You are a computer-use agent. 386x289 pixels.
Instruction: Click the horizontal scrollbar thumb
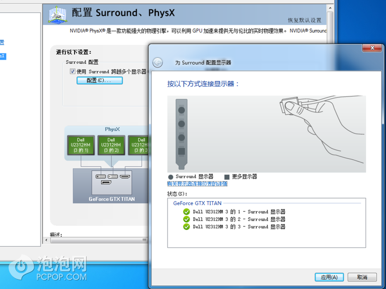pyautogui.click(x=100, y=240)
